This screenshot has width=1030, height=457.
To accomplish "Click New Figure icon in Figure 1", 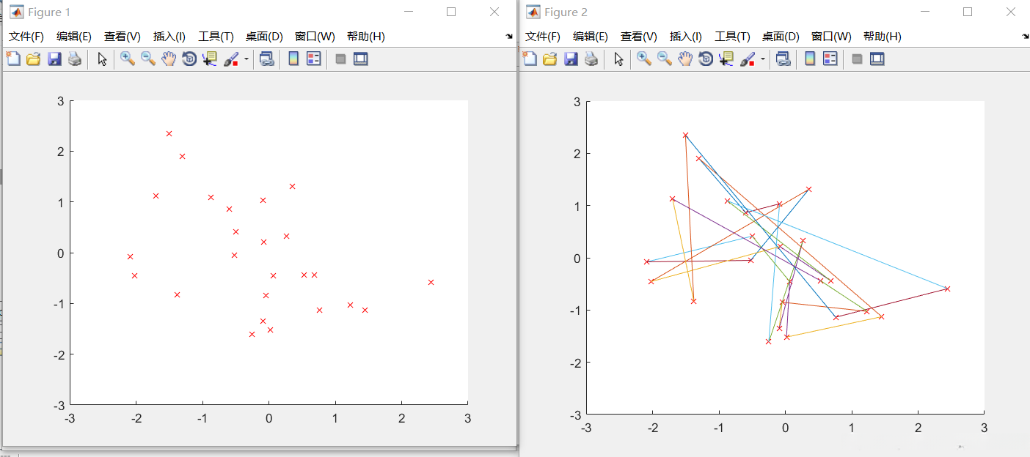I will point(13,59).
